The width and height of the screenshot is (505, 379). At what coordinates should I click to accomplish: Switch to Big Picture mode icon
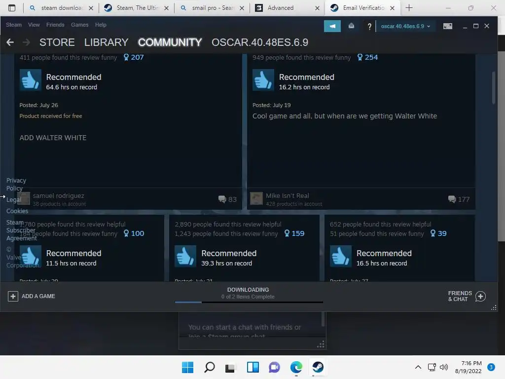tap(448, 26)
